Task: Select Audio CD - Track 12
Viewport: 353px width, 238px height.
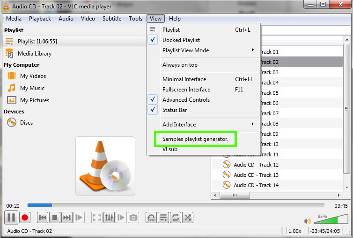Action: pyautogui.click(x=256, y=165)
